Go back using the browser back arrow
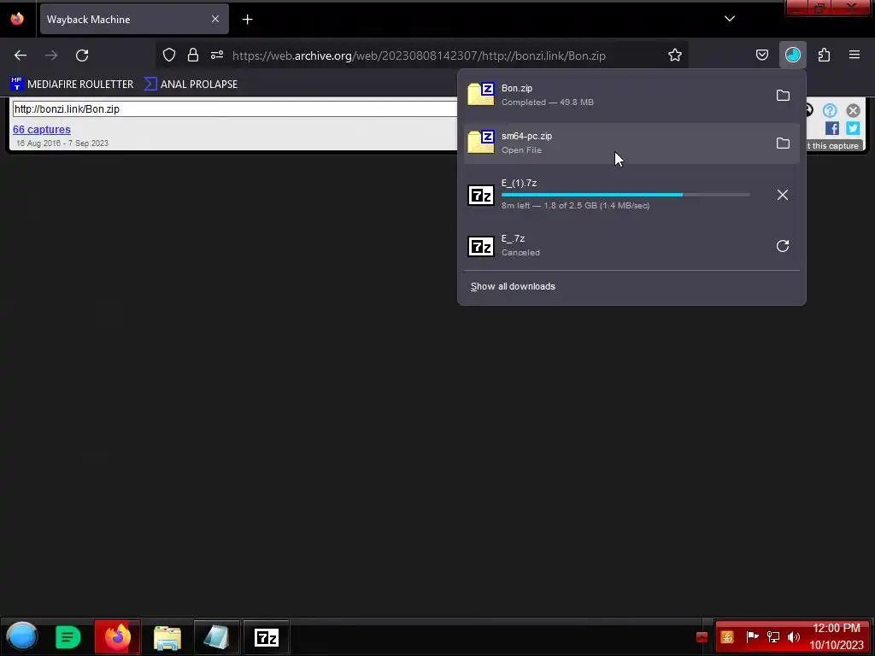 [21, 56]
